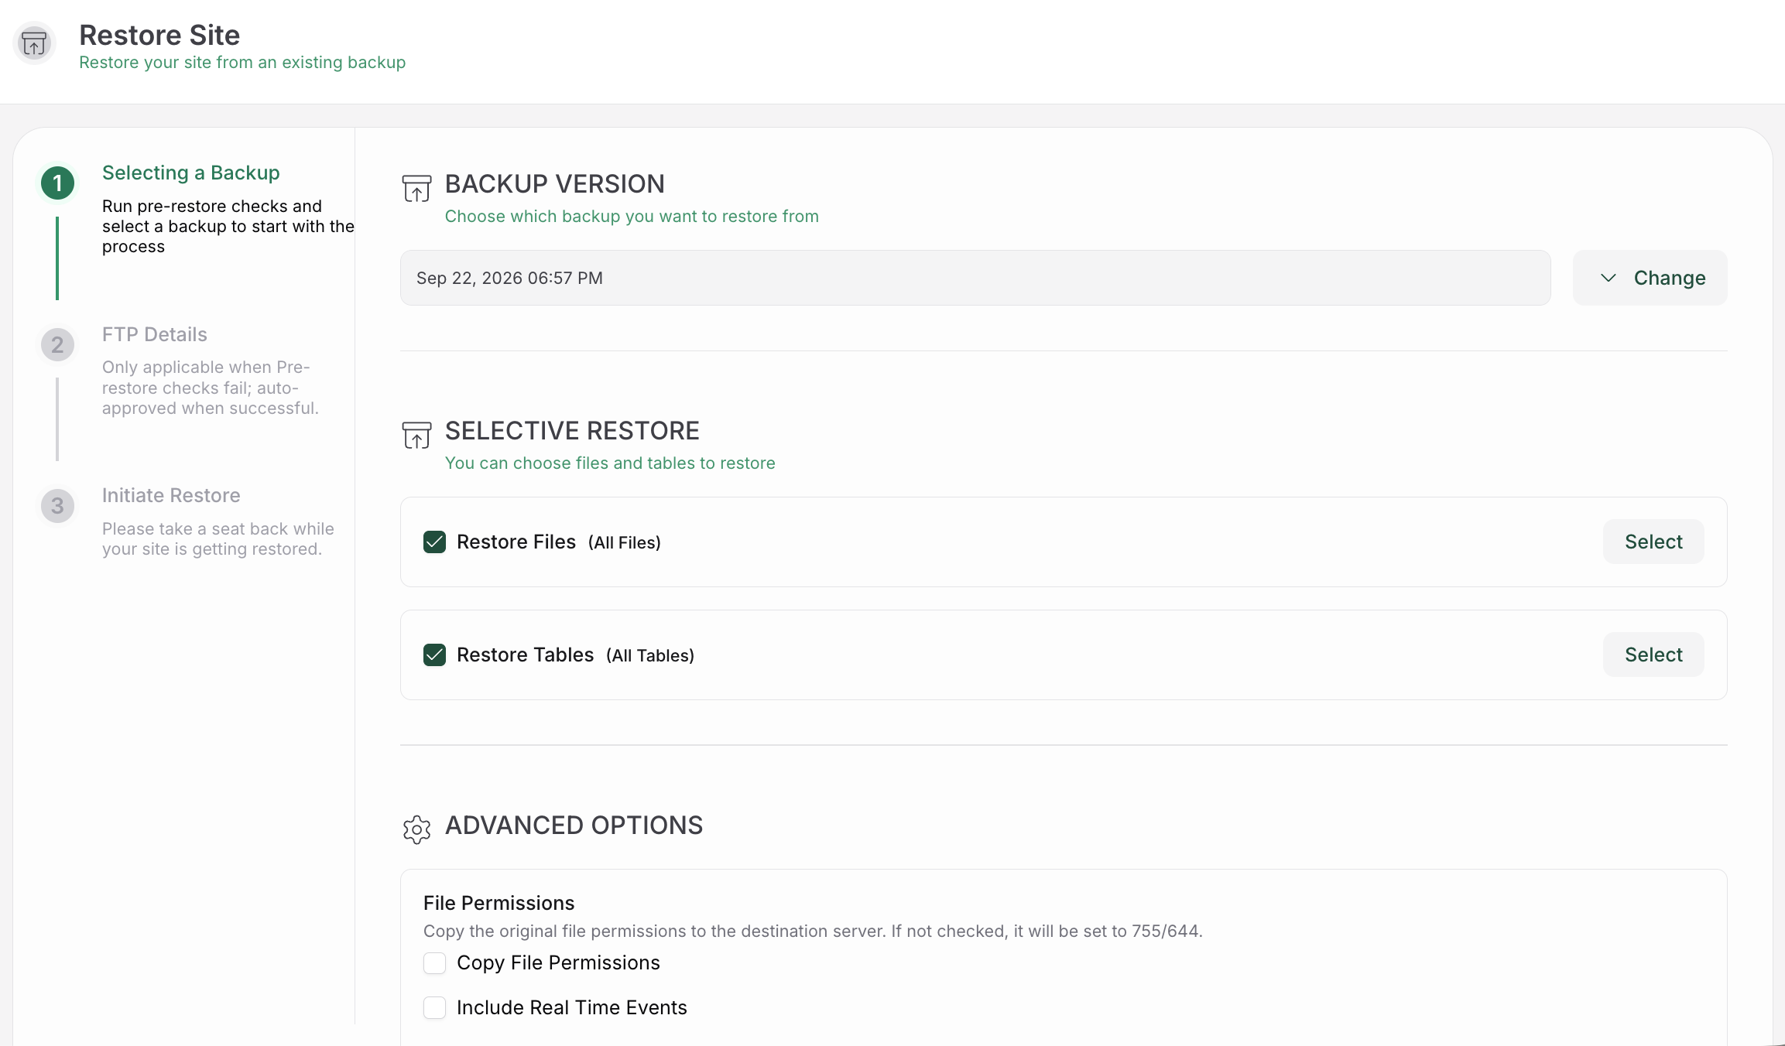The height and width of the screenshot is (1046, 1785).
Task: Click the backup date field Sep 22, 2026
Action: [975, 278]
